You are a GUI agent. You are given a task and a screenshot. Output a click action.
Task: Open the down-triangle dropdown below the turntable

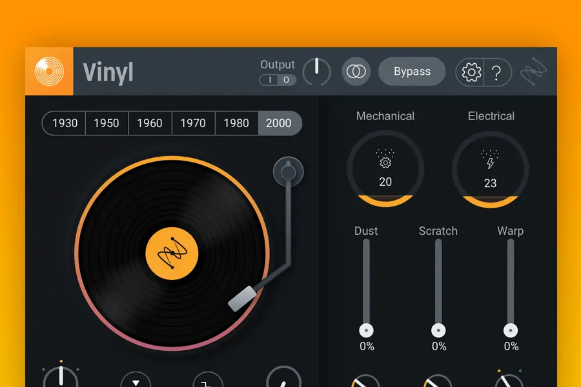click(x=136, y=381)
